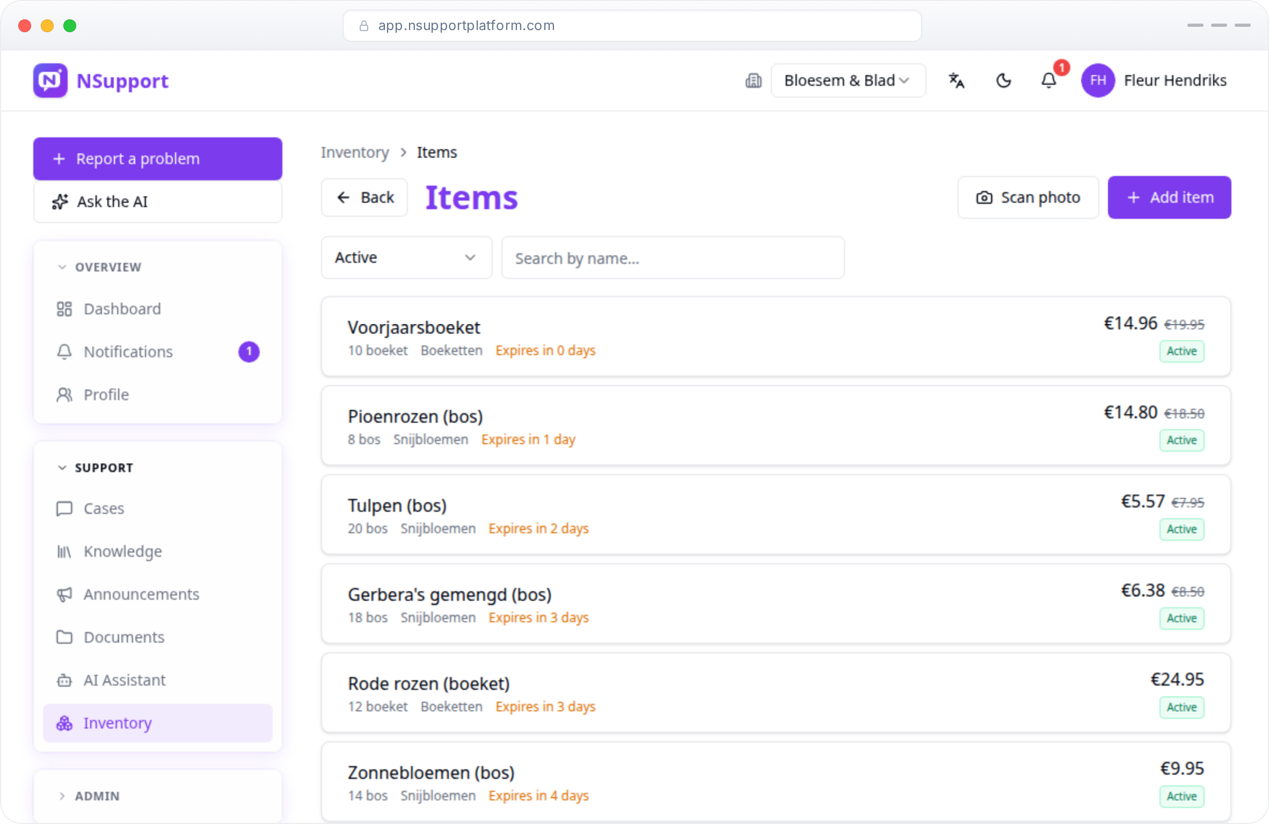The height and width of the screenshot is (824, 1269).
Task: Click the Documents folder icon
Action: [64, 637]
